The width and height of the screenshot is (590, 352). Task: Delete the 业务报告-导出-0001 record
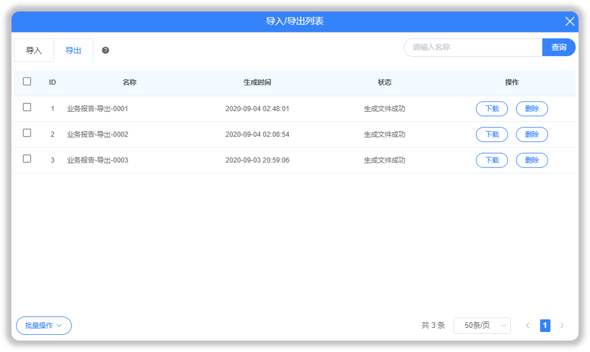[531, 109]
